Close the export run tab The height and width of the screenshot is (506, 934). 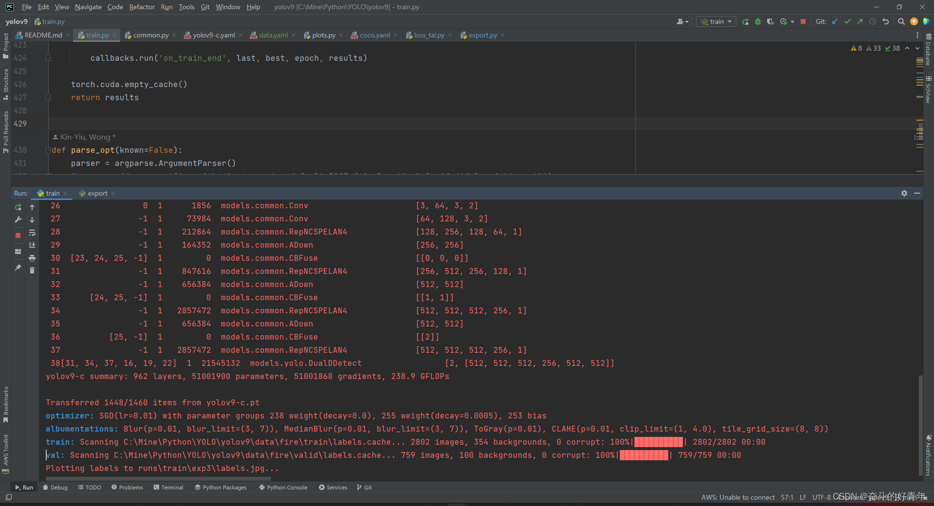(113, 194)
